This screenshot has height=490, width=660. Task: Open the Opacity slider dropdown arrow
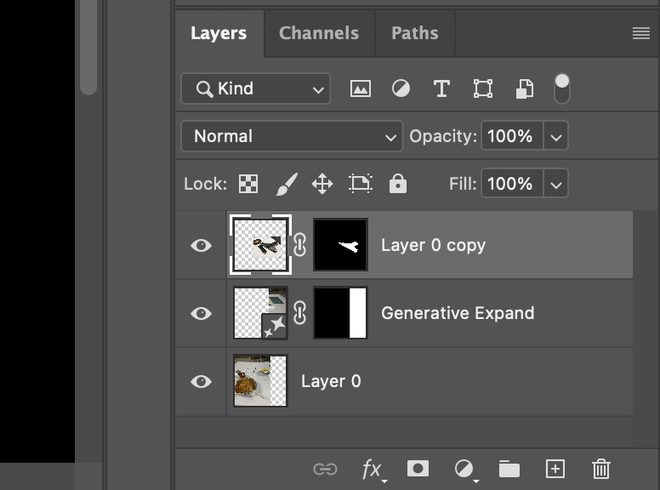point(556,136)
